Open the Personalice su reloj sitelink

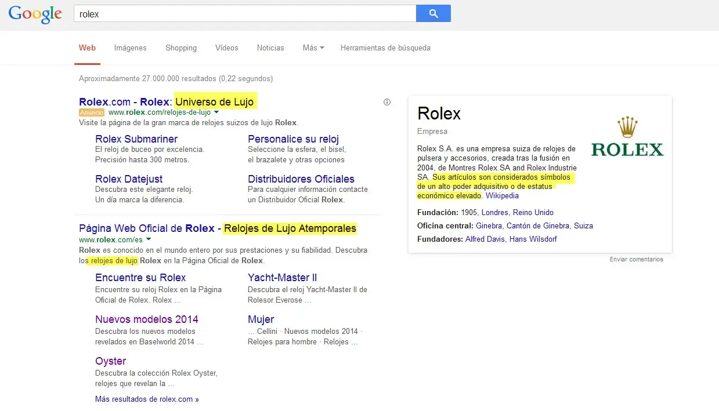293,139
